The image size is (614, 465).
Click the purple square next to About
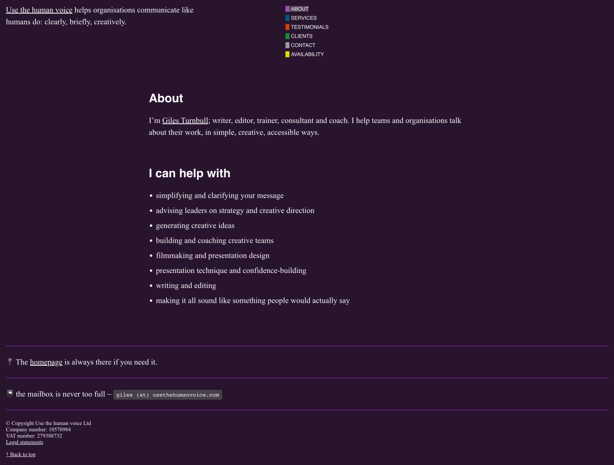(x=287, y=9)
